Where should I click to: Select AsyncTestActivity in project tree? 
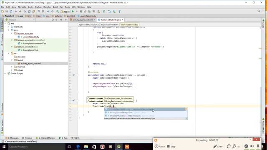(x=31, y=37)
